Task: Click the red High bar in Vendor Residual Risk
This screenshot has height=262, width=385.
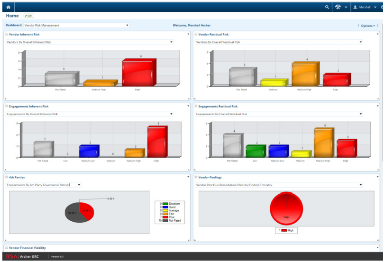Action: (x=337, y=80)
